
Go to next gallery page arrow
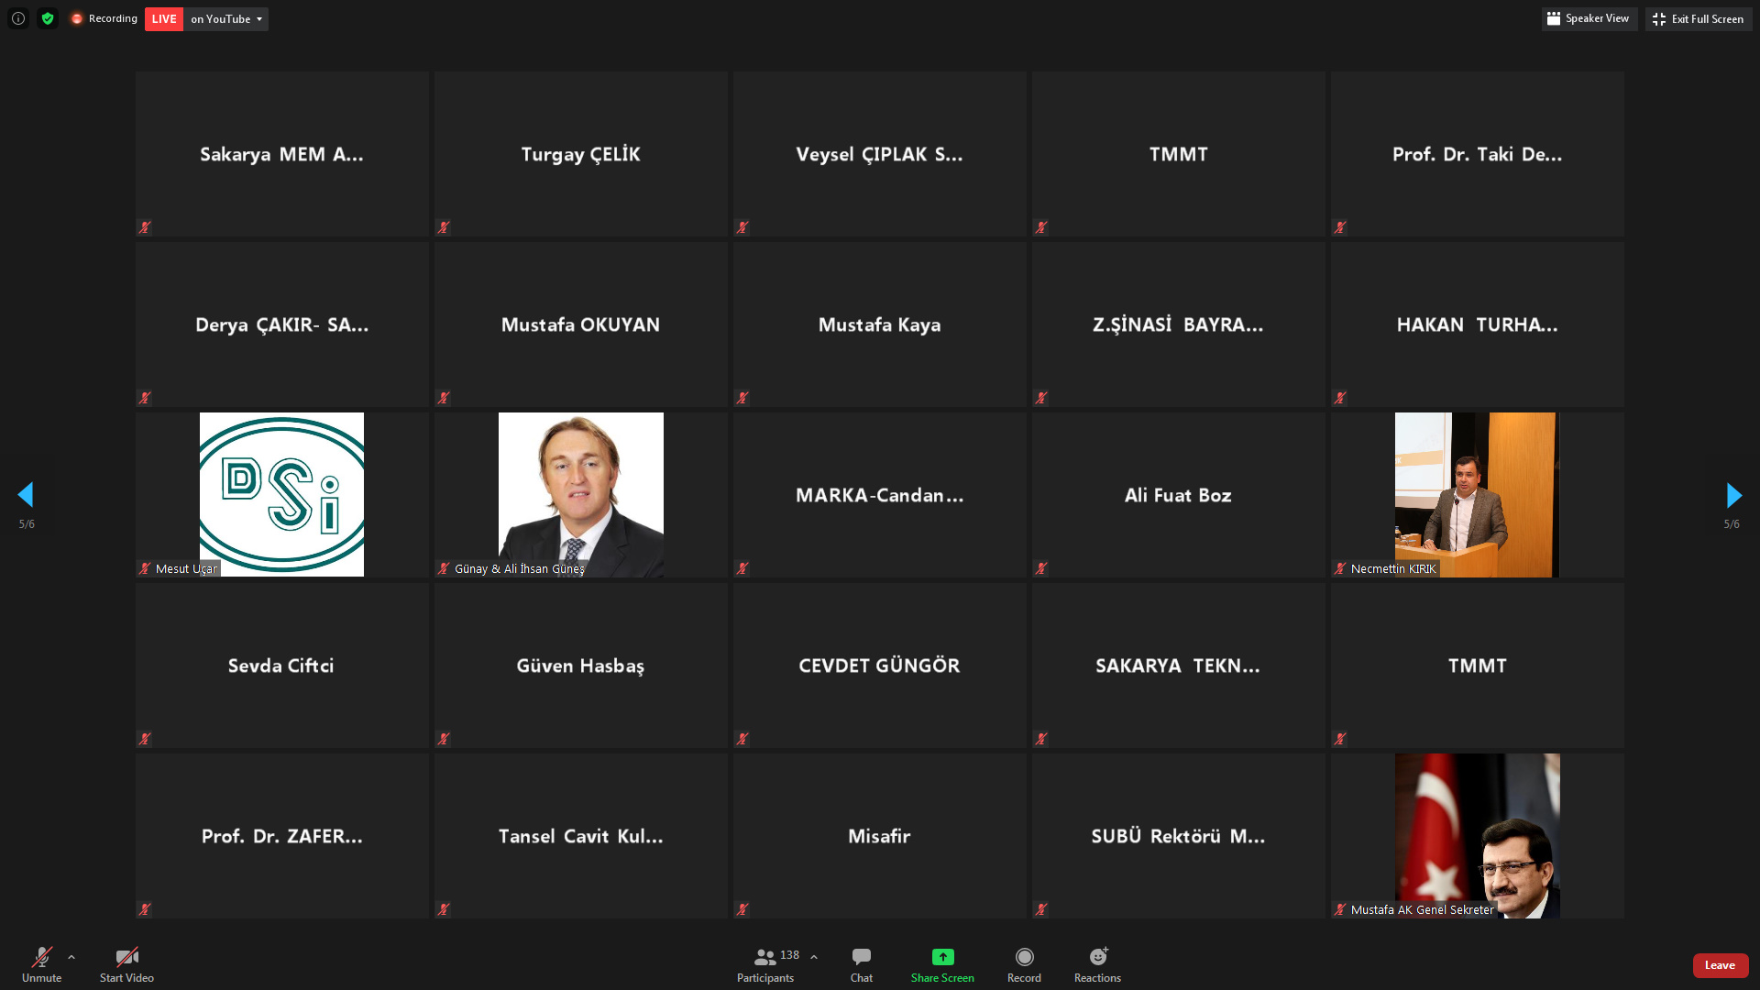(1732, 496)
